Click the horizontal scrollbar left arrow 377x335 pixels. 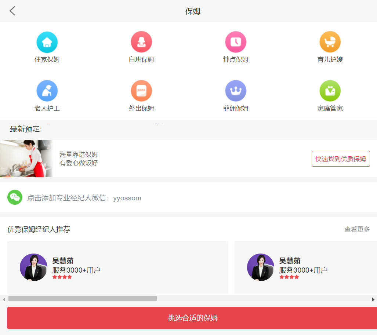tap(4, 299)
